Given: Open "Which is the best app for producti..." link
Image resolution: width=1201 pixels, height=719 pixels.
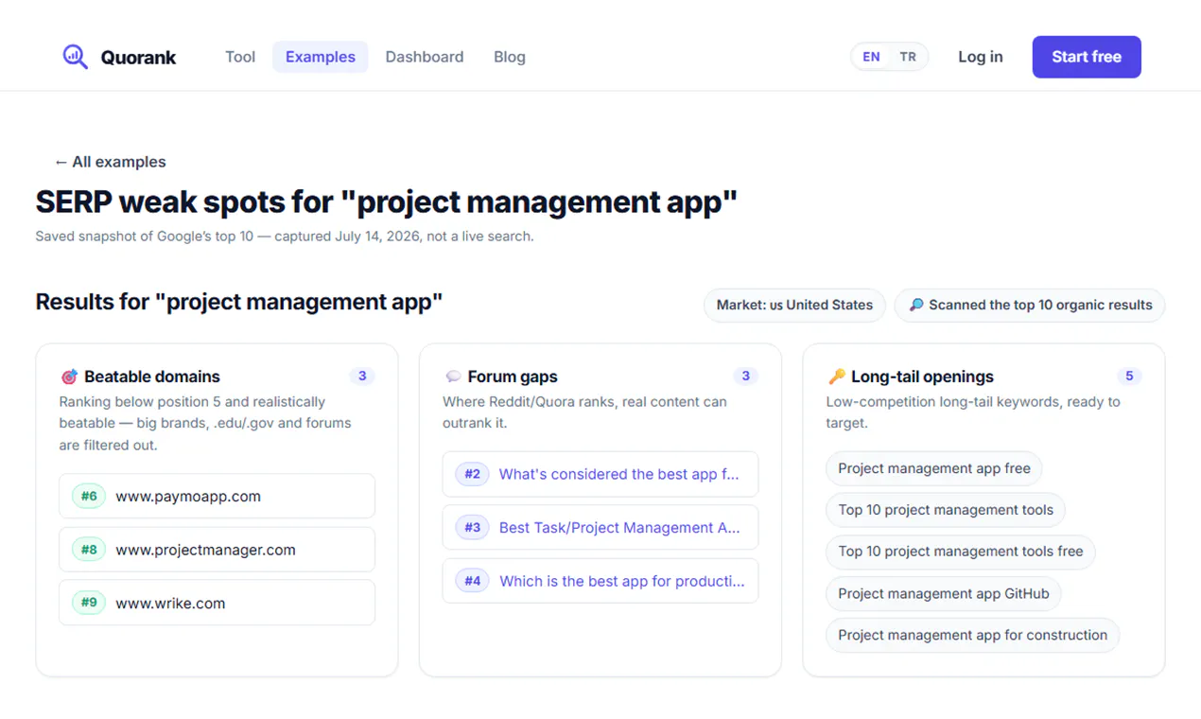Looking at the screenshot, I should tap(622, 581).
